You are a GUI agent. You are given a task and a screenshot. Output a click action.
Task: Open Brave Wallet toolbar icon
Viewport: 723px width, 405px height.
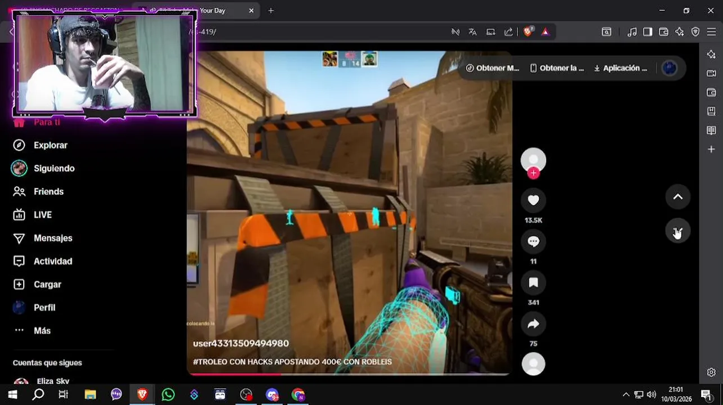pyautogui.click(x=664, y=32)
